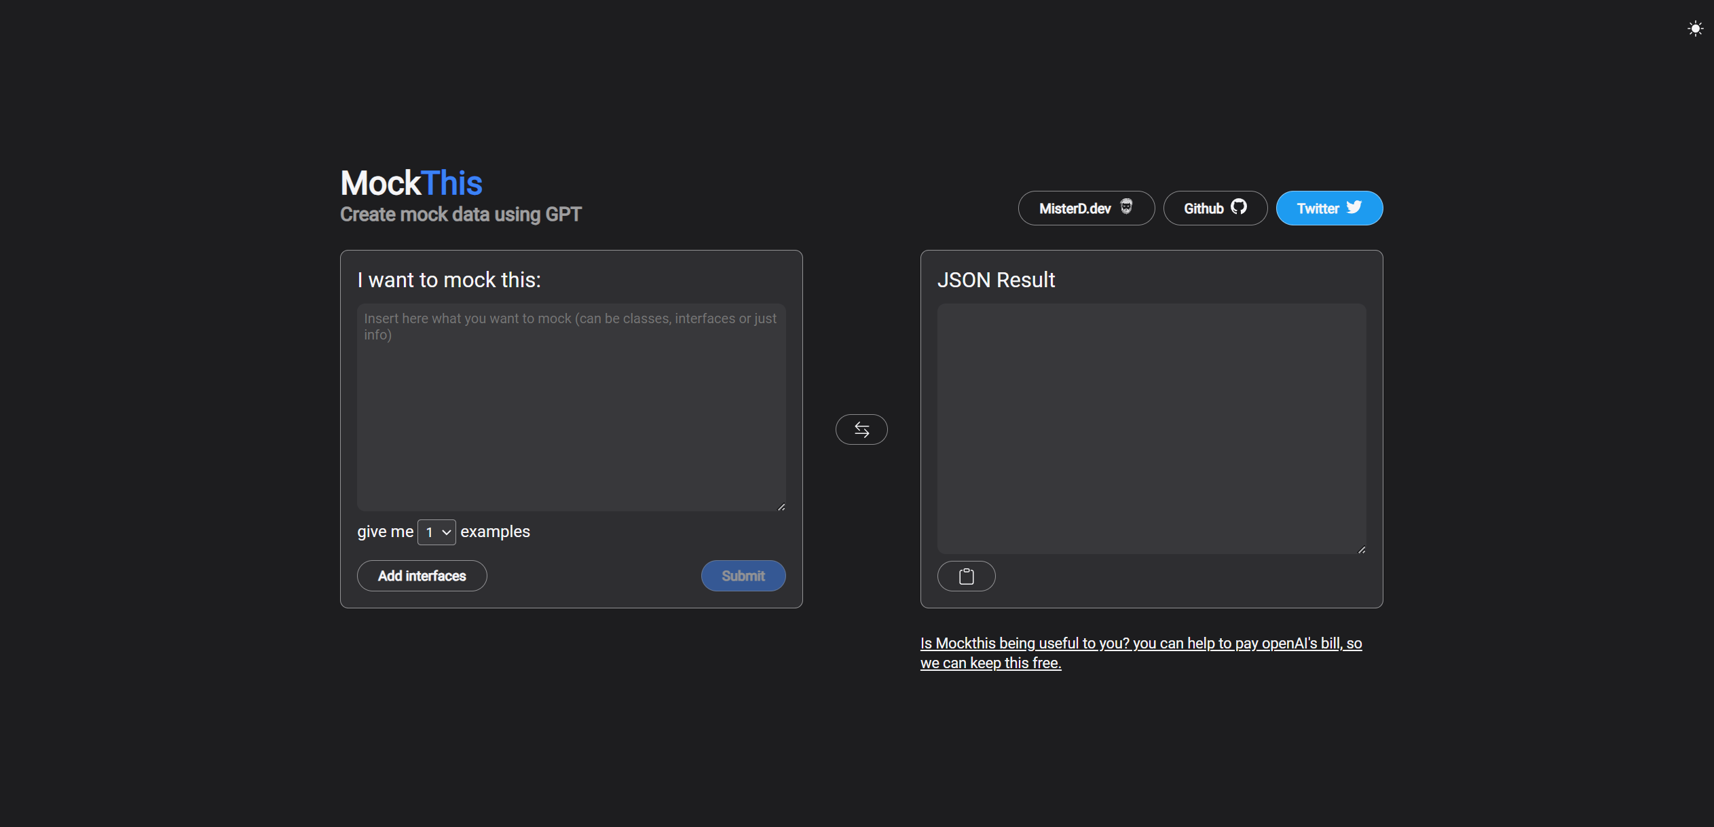Screen dimensions: 1714x827
Task: Select the Github navigation item
Action: pyautogui.click(x=1214, y=208)
